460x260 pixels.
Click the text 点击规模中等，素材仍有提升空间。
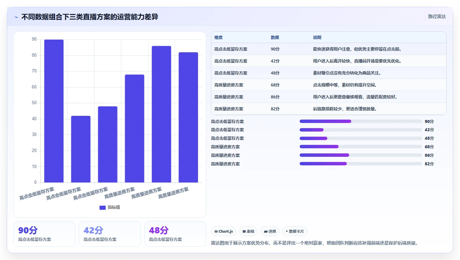point(345,85)
